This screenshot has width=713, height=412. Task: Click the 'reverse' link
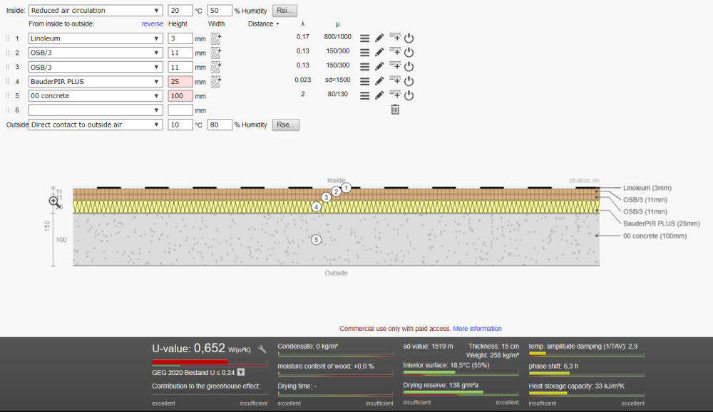[x=153, y=24]
